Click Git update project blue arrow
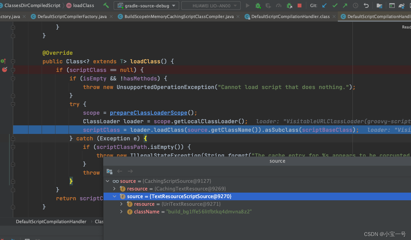411x240 pixels. (324, 6)
